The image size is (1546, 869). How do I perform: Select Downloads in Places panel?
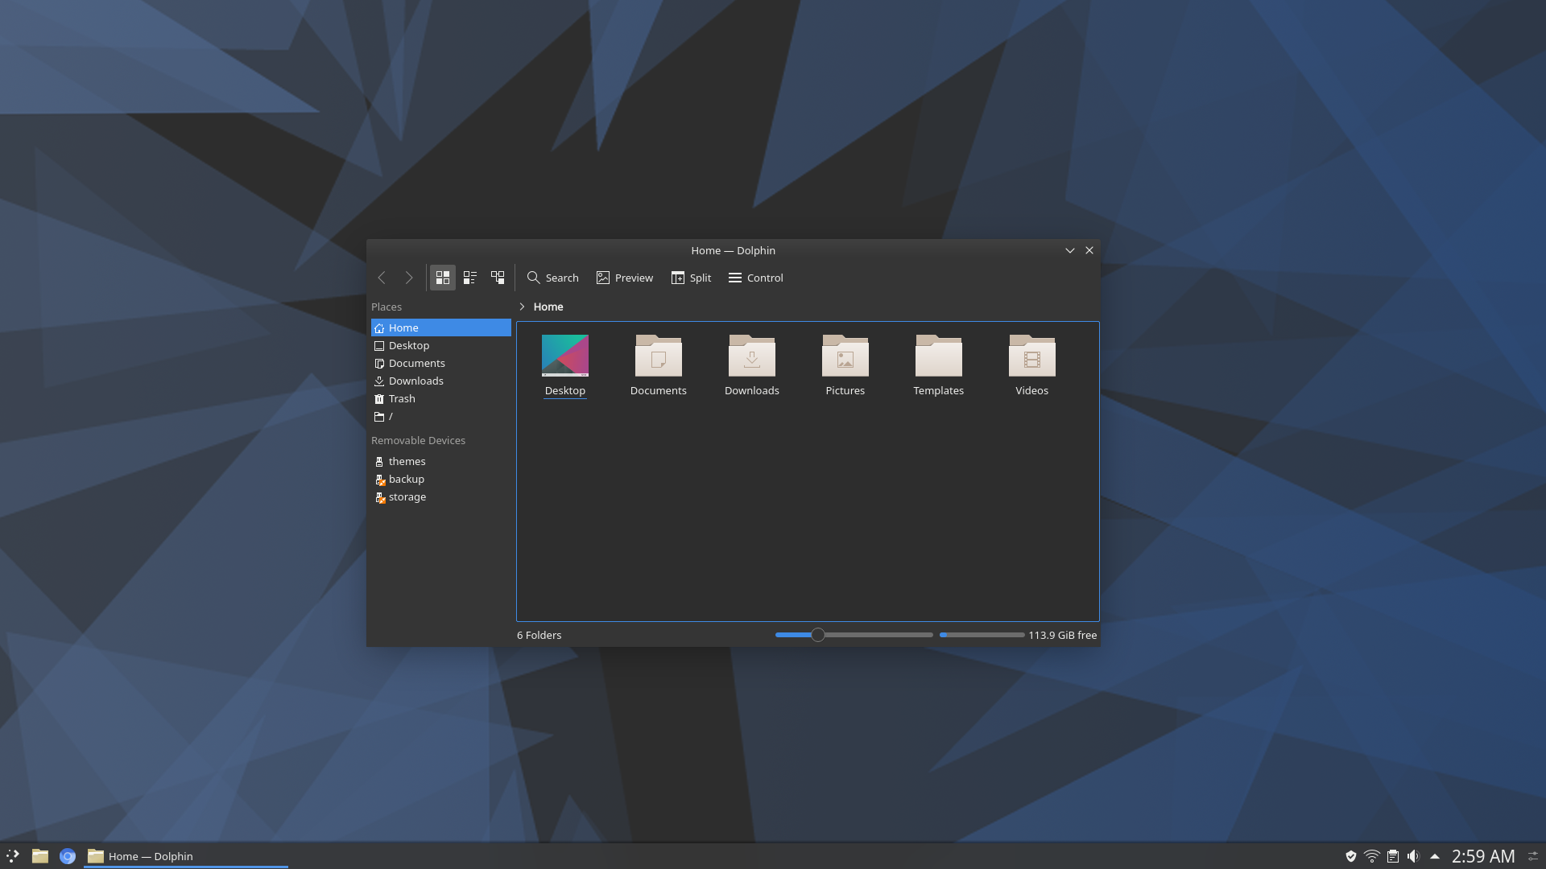(441, 381)
